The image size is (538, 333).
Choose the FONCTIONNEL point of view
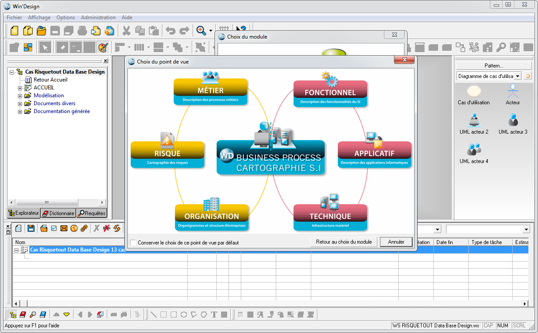point(331,94)
